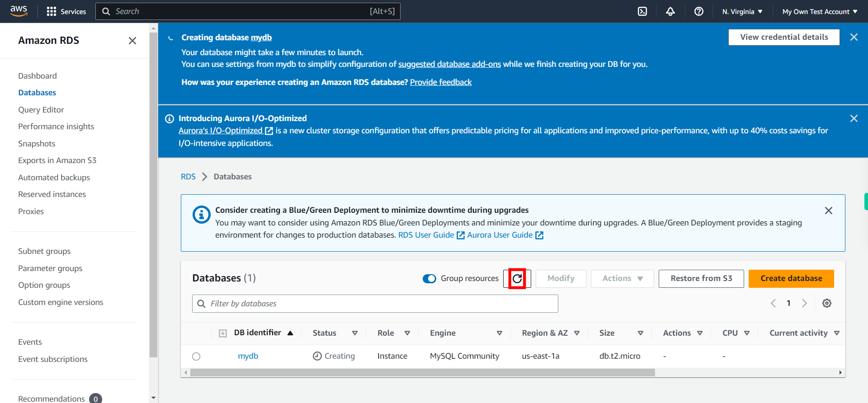Close the Amazon RDS side panel

tap(132, 41)
